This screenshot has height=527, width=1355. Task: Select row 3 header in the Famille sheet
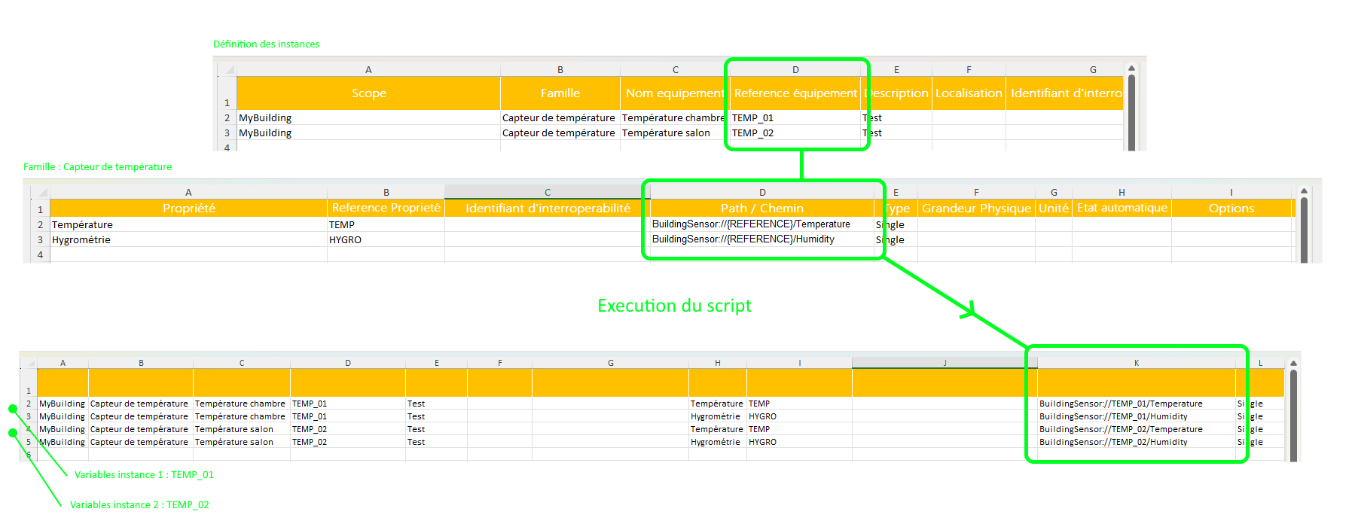point(40,240)
